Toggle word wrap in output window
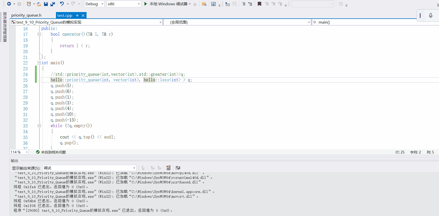439x216 pixels. pos(178,168)
